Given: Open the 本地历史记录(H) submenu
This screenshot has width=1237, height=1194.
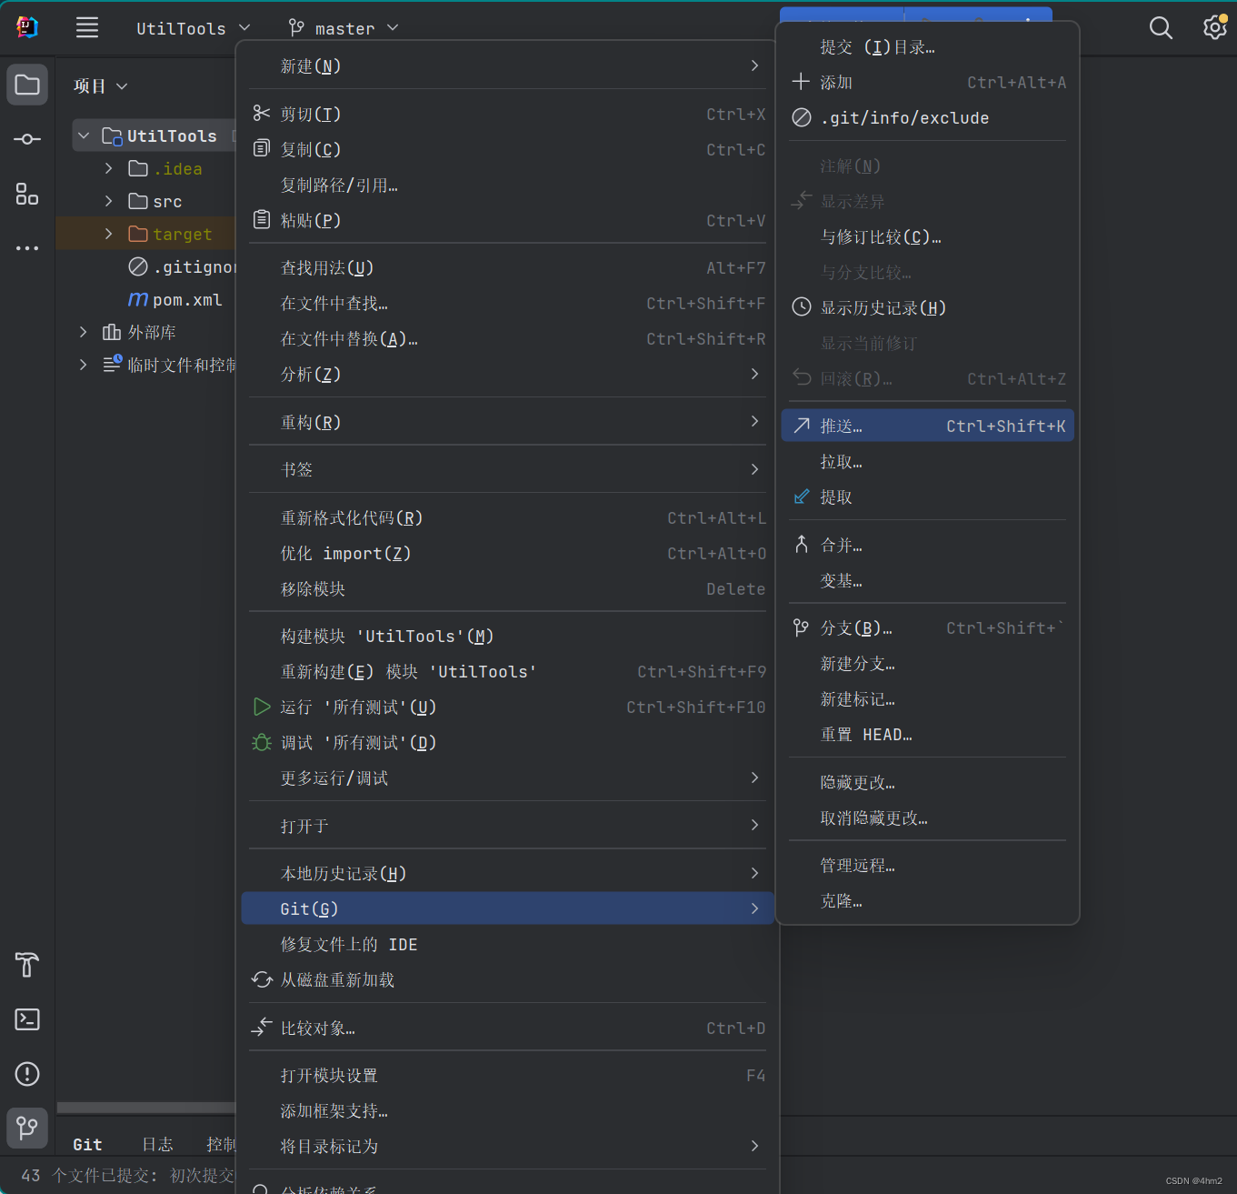Looking at the screenshot, I should pos(507,873).
